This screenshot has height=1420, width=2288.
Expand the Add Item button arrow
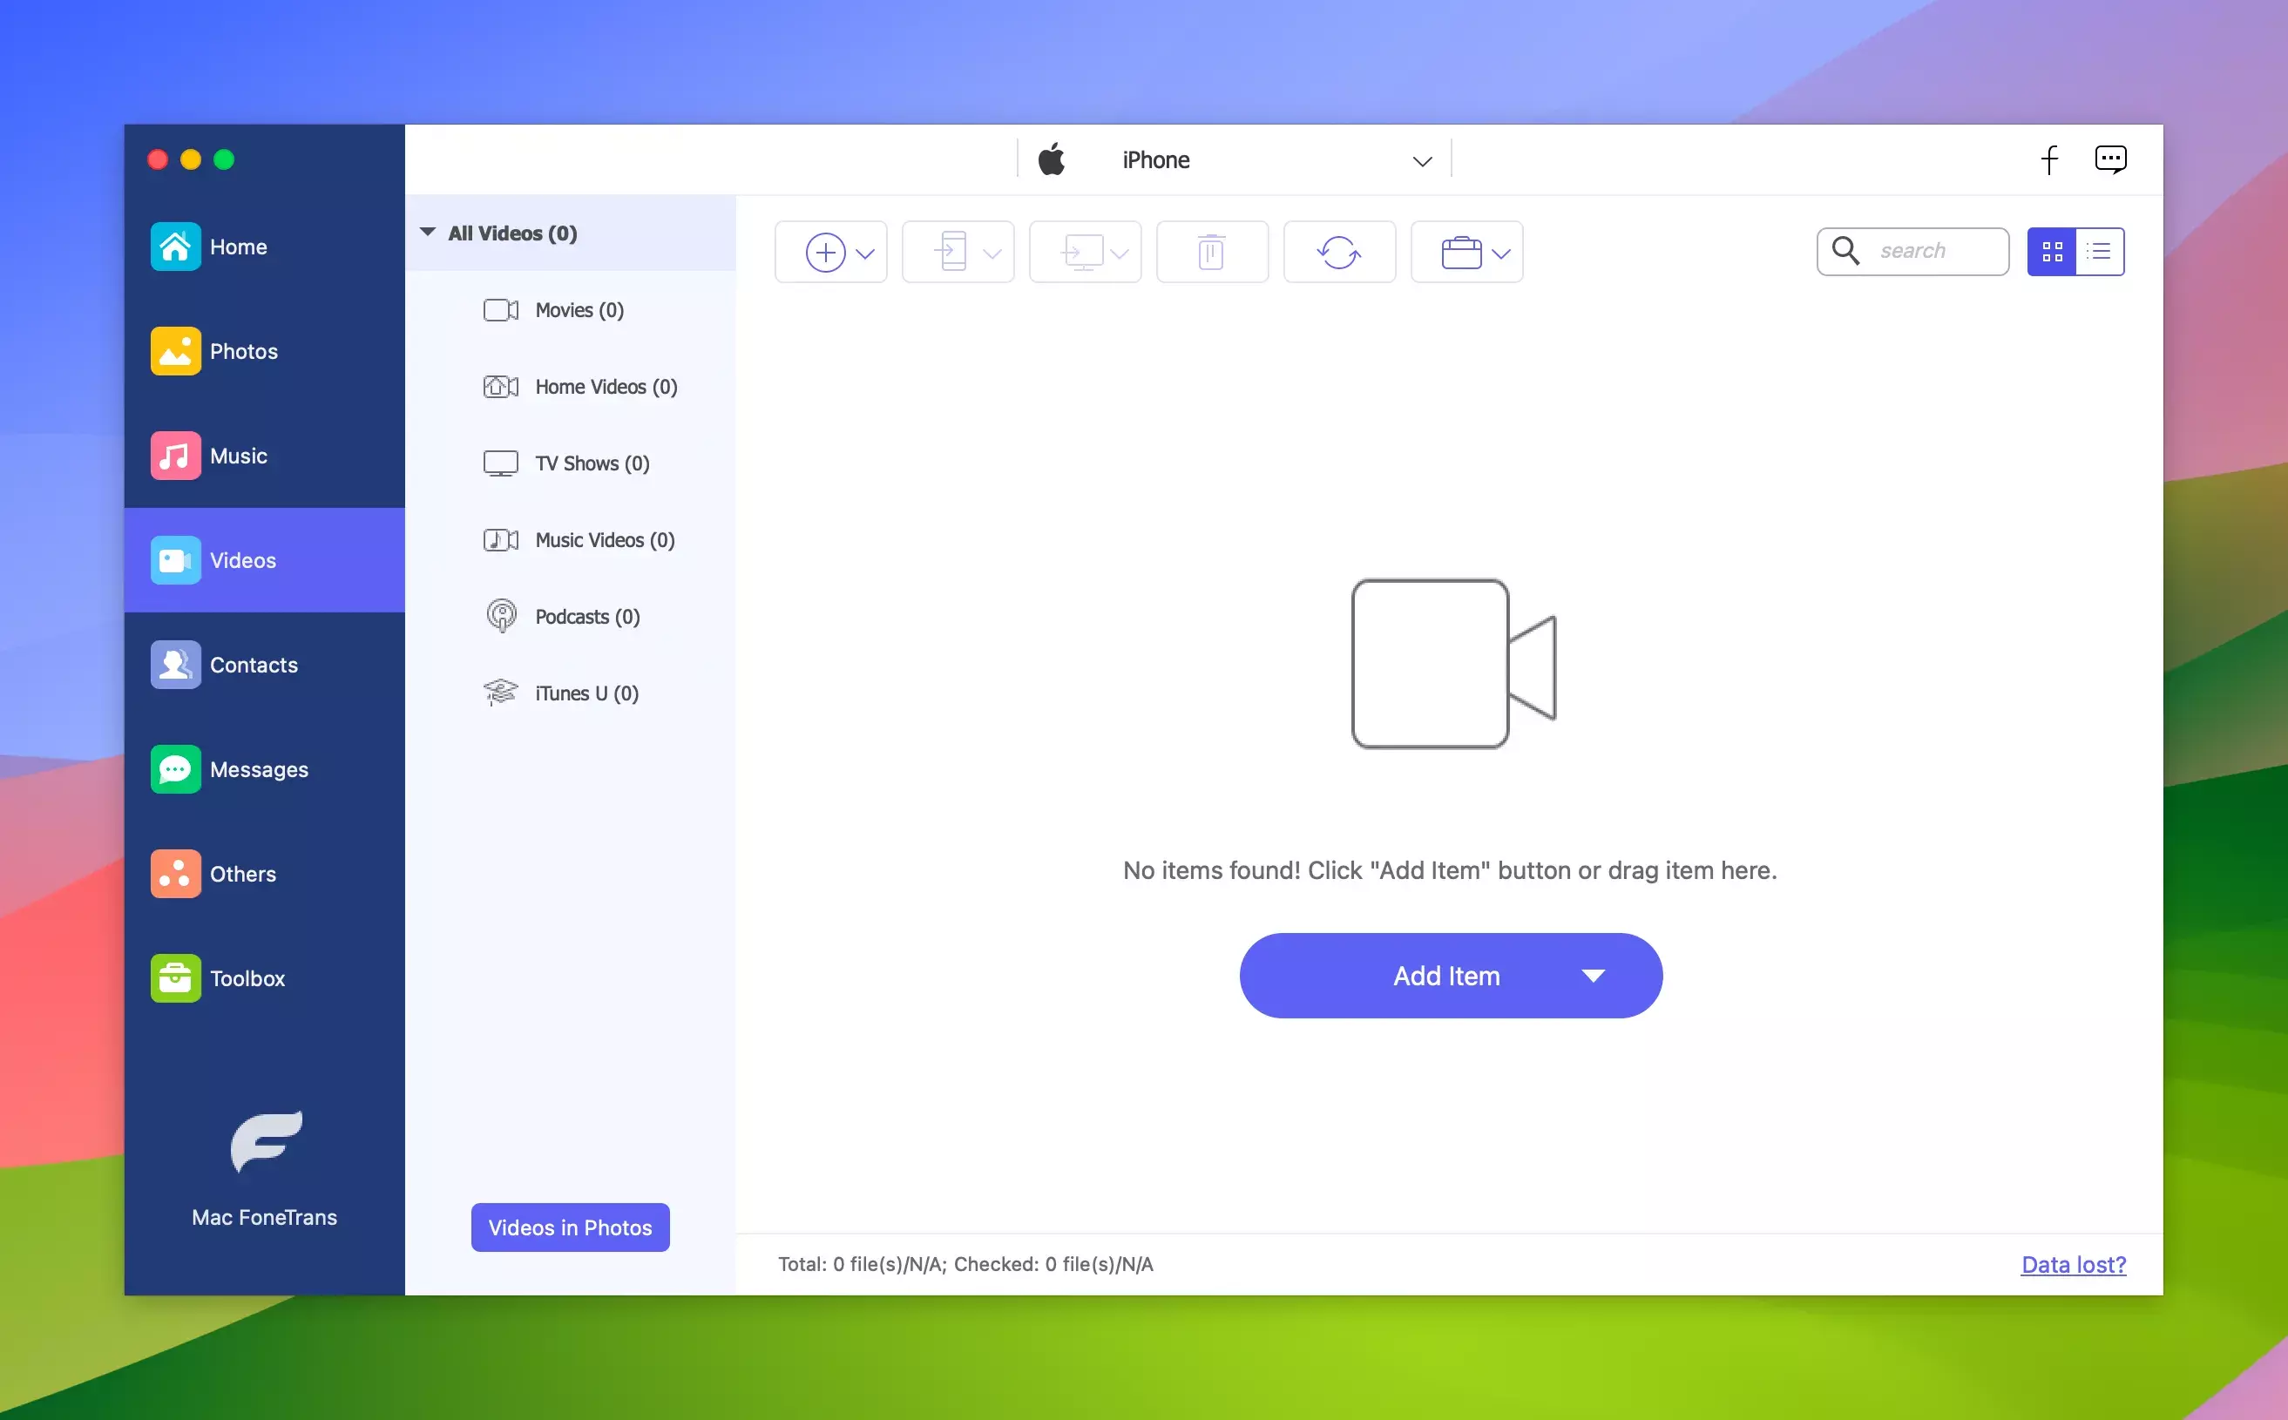1593,976
